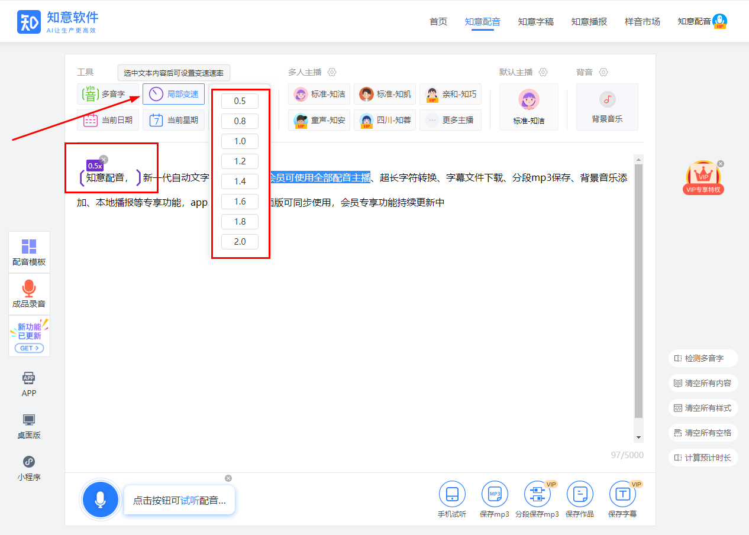Click 局部变速 local speed tool
Image resolution: width=749 pixels, height=535 pixels.
click(173, 94)
